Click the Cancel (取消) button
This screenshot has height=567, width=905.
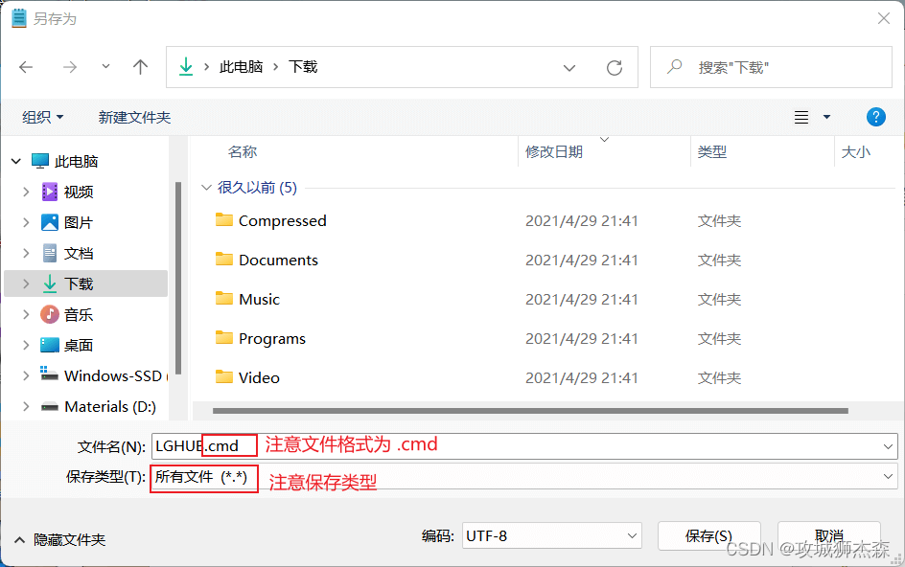[x=828, y=536]
